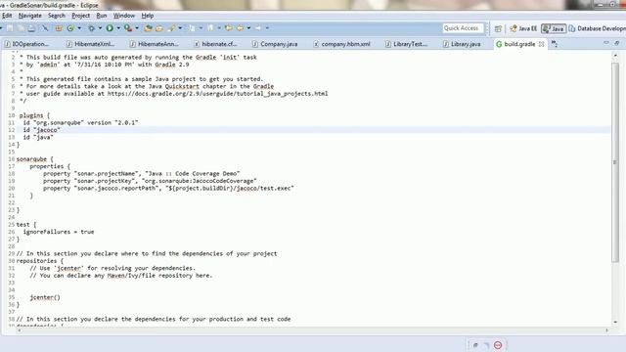
Task: Switch to the LibraryTest editor tab
Action: [407, 44]
